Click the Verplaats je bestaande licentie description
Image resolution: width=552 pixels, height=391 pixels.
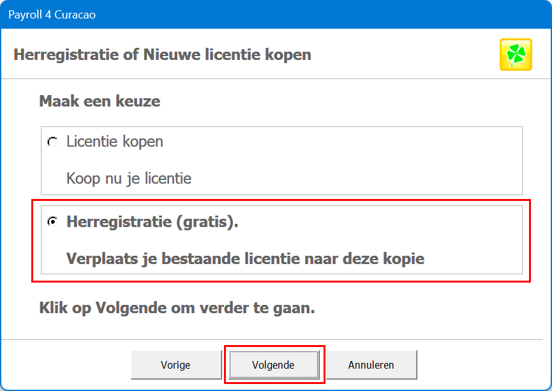245,259
